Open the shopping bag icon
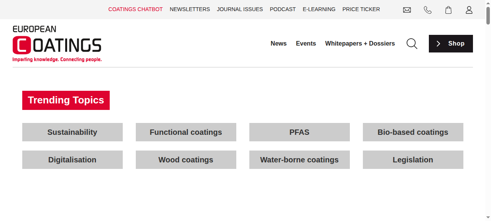Viewport: 491px width, 221px height. 448,10
